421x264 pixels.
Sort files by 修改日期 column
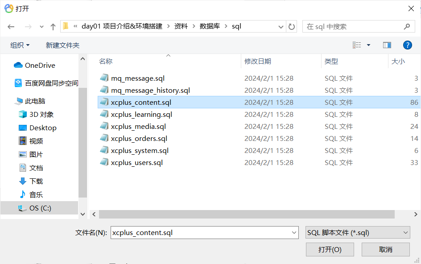[x=257, y=62]
